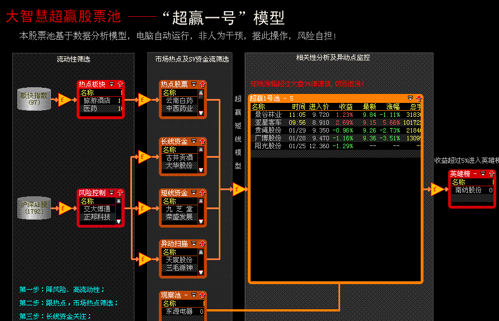This screenshot has height=321, width=499.
Task: Select 九芝堂 in 短线资金 list
Action: pos(180,209)
